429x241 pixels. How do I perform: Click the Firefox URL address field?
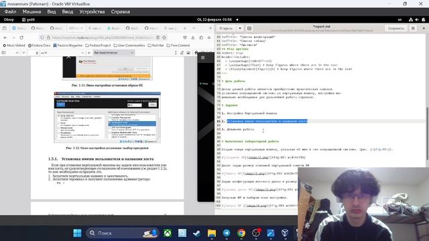102,37
